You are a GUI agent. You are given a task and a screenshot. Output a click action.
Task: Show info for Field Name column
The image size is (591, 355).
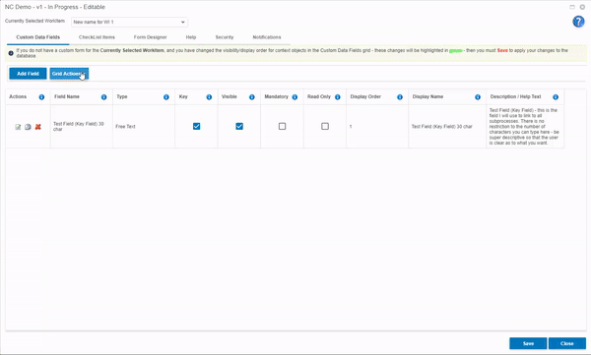(x=103, y=97)
